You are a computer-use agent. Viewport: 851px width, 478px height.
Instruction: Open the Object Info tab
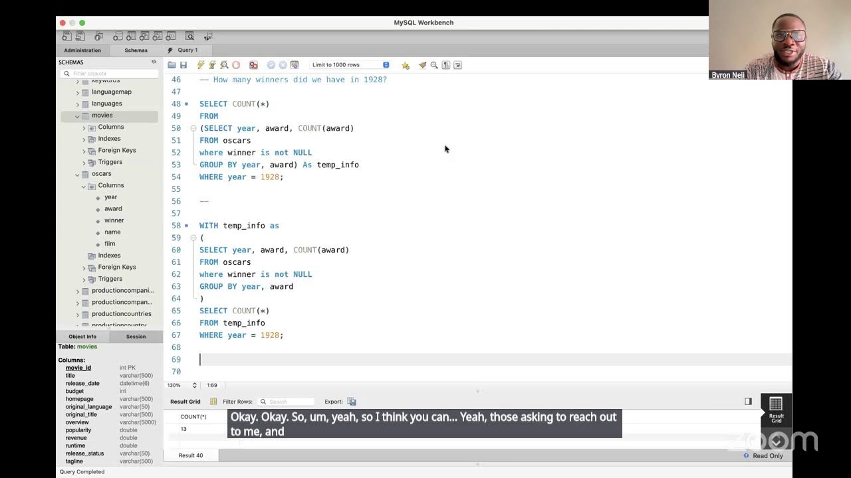coord(82,337)
